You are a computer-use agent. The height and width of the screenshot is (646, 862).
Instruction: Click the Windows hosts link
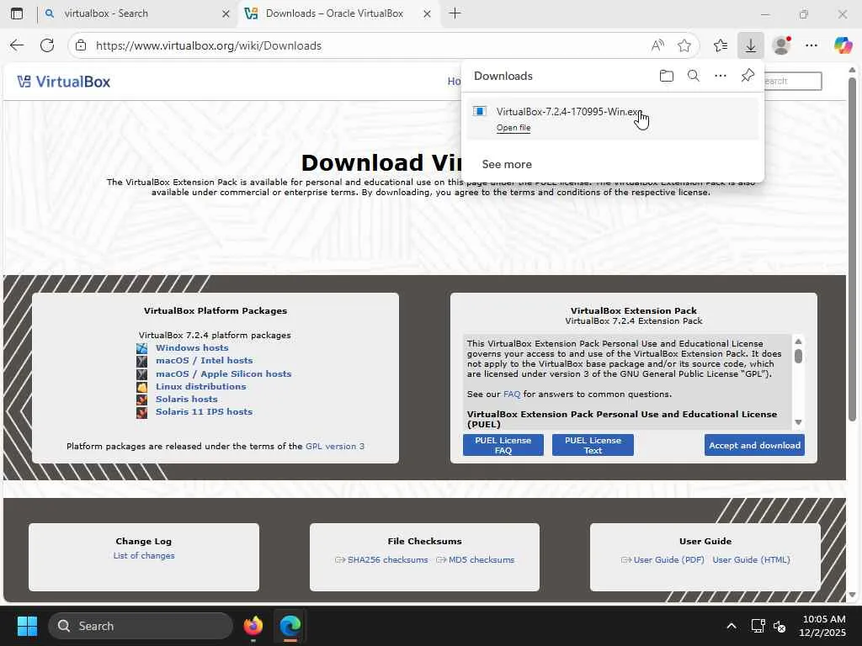192,347
